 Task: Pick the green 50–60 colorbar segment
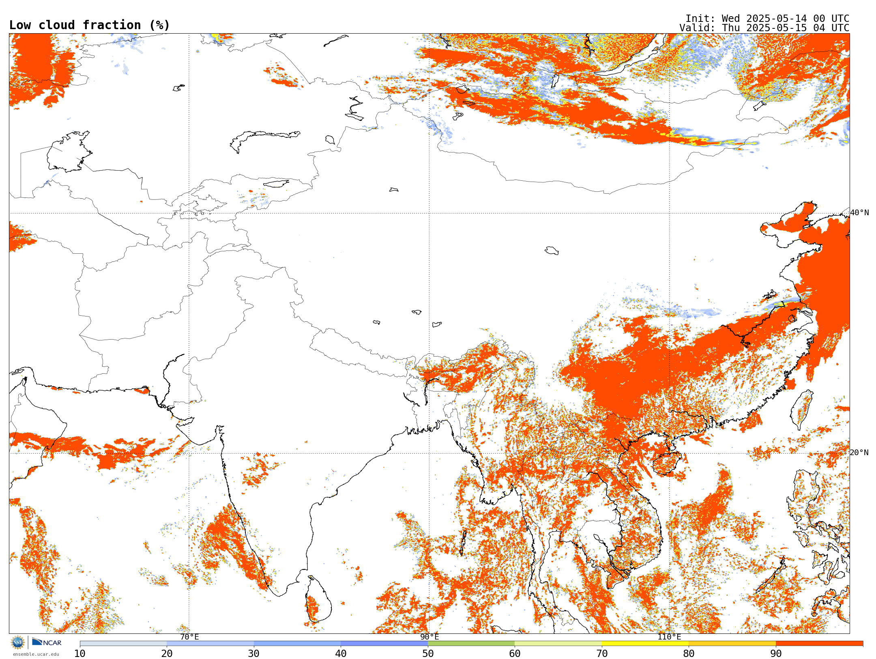click(x=471, y=644)
